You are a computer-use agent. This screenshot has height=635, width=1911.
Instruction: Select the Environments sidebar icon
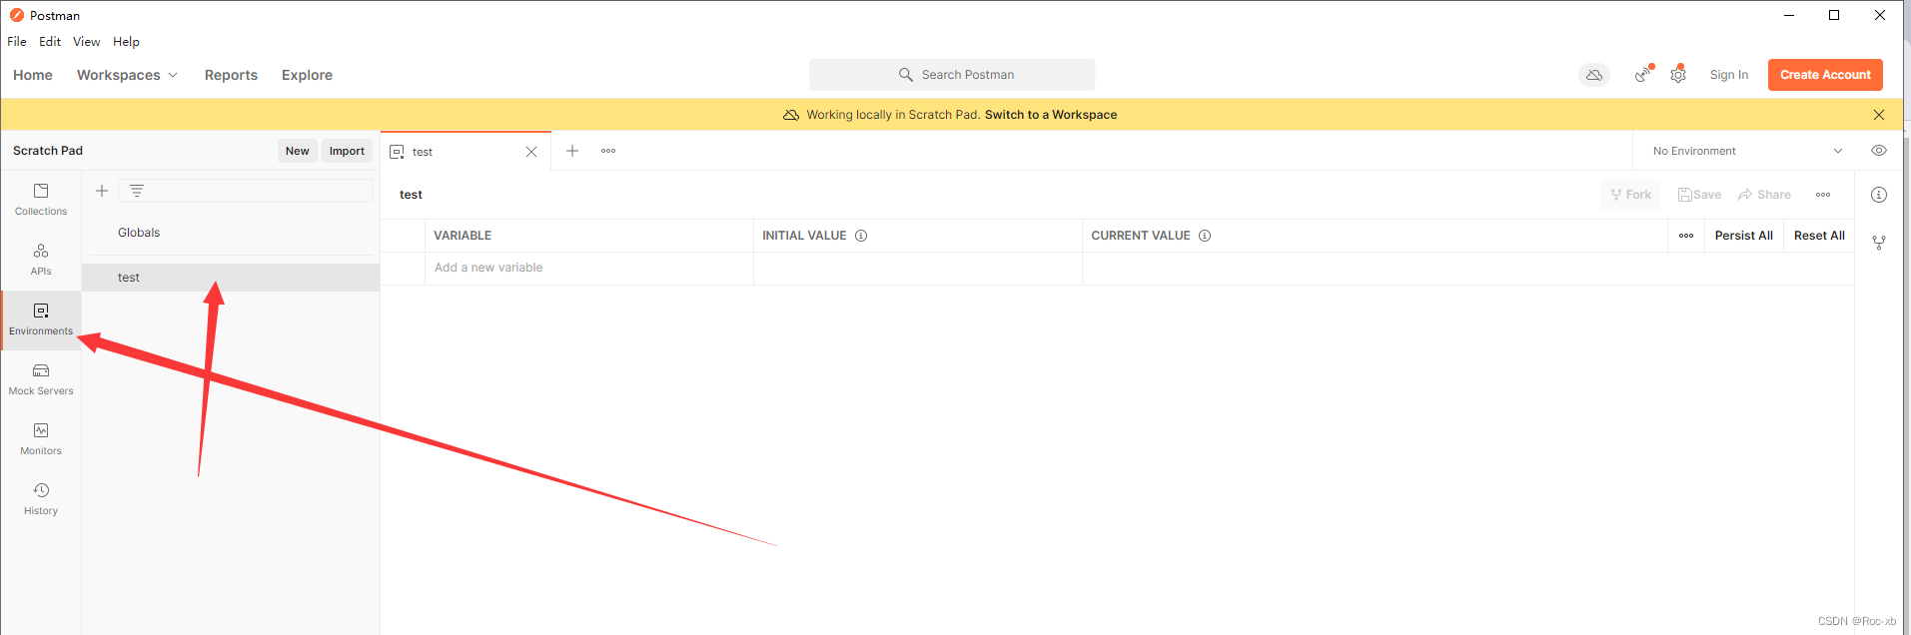[x=41, y=319]
